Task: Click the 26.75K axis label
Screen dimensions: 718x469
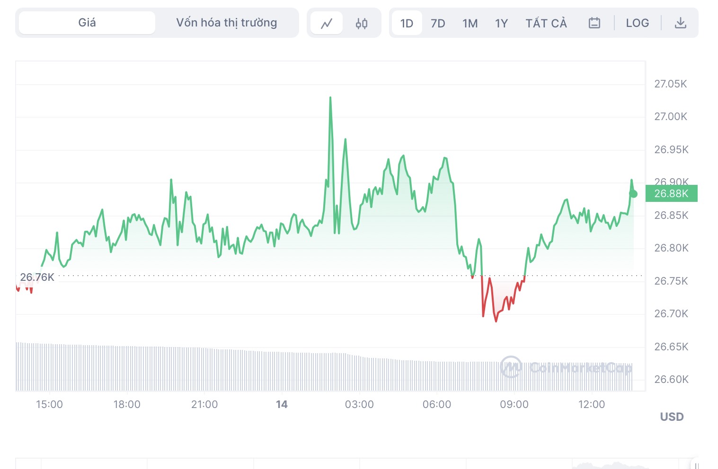Action: (x=671, y=281)
